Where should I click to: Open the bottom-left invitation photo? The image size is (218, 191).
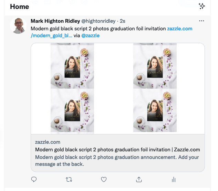[x=72, y=110]
